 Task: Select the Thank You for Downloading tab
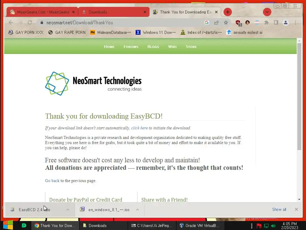[185, 12]
